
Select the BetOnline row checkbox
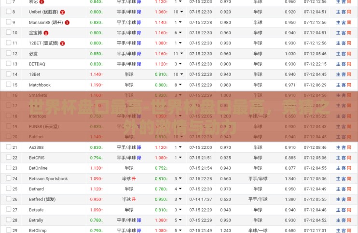[9, 167]
